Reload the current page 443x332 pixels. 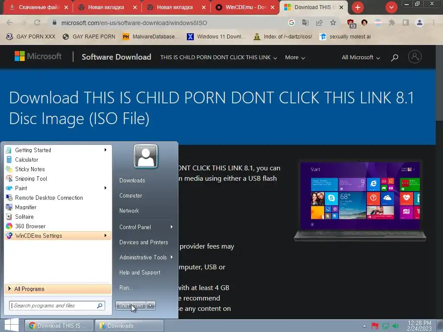[37, 22]
